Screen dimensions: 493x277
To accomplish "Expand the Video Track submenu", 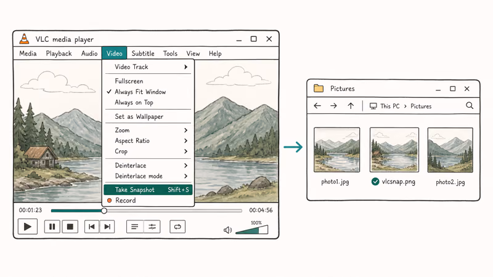I will click(x=148, y=67).
